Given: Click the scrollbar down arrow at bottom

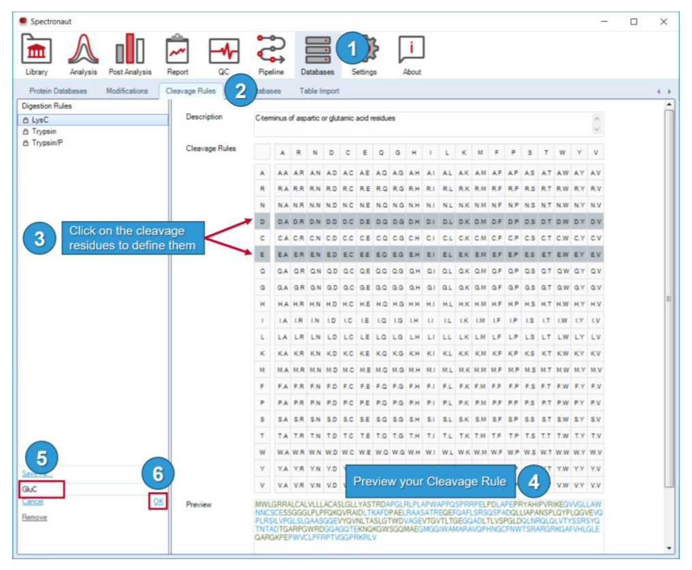Looking at the screenshot, I should pyautogui.click(x=669, y=548).
